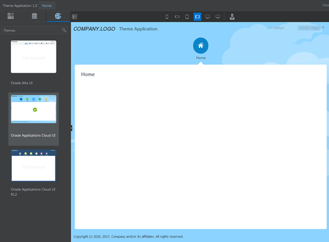Click the Theme Application title text
This screenshot has height=242, width=329.
[x=138, y=29]
